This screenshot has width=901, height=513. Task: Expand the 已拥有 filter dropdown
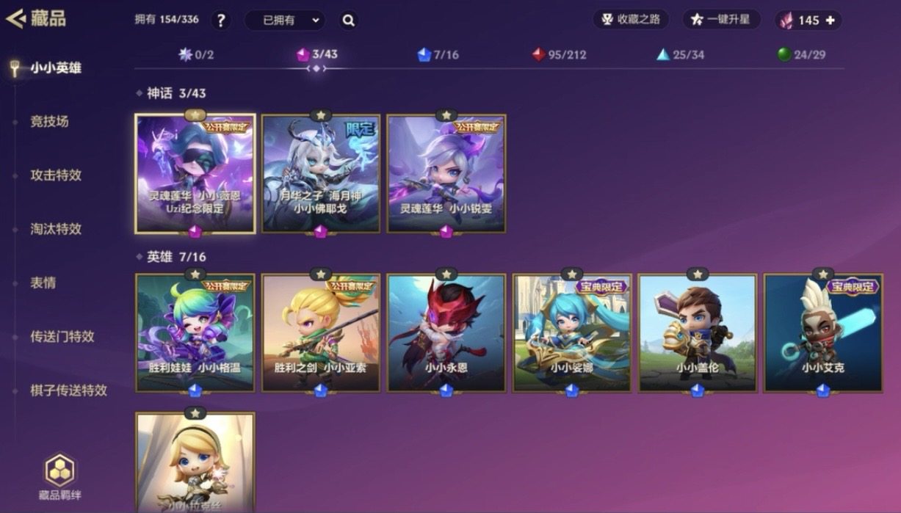284,21
